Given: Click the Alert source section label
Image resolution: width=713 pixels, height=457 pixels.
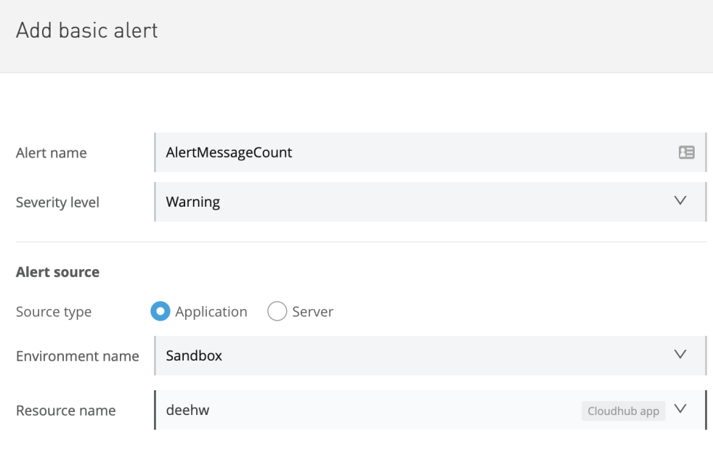Looking at the screenshot, I should click(x=57, y=271).
